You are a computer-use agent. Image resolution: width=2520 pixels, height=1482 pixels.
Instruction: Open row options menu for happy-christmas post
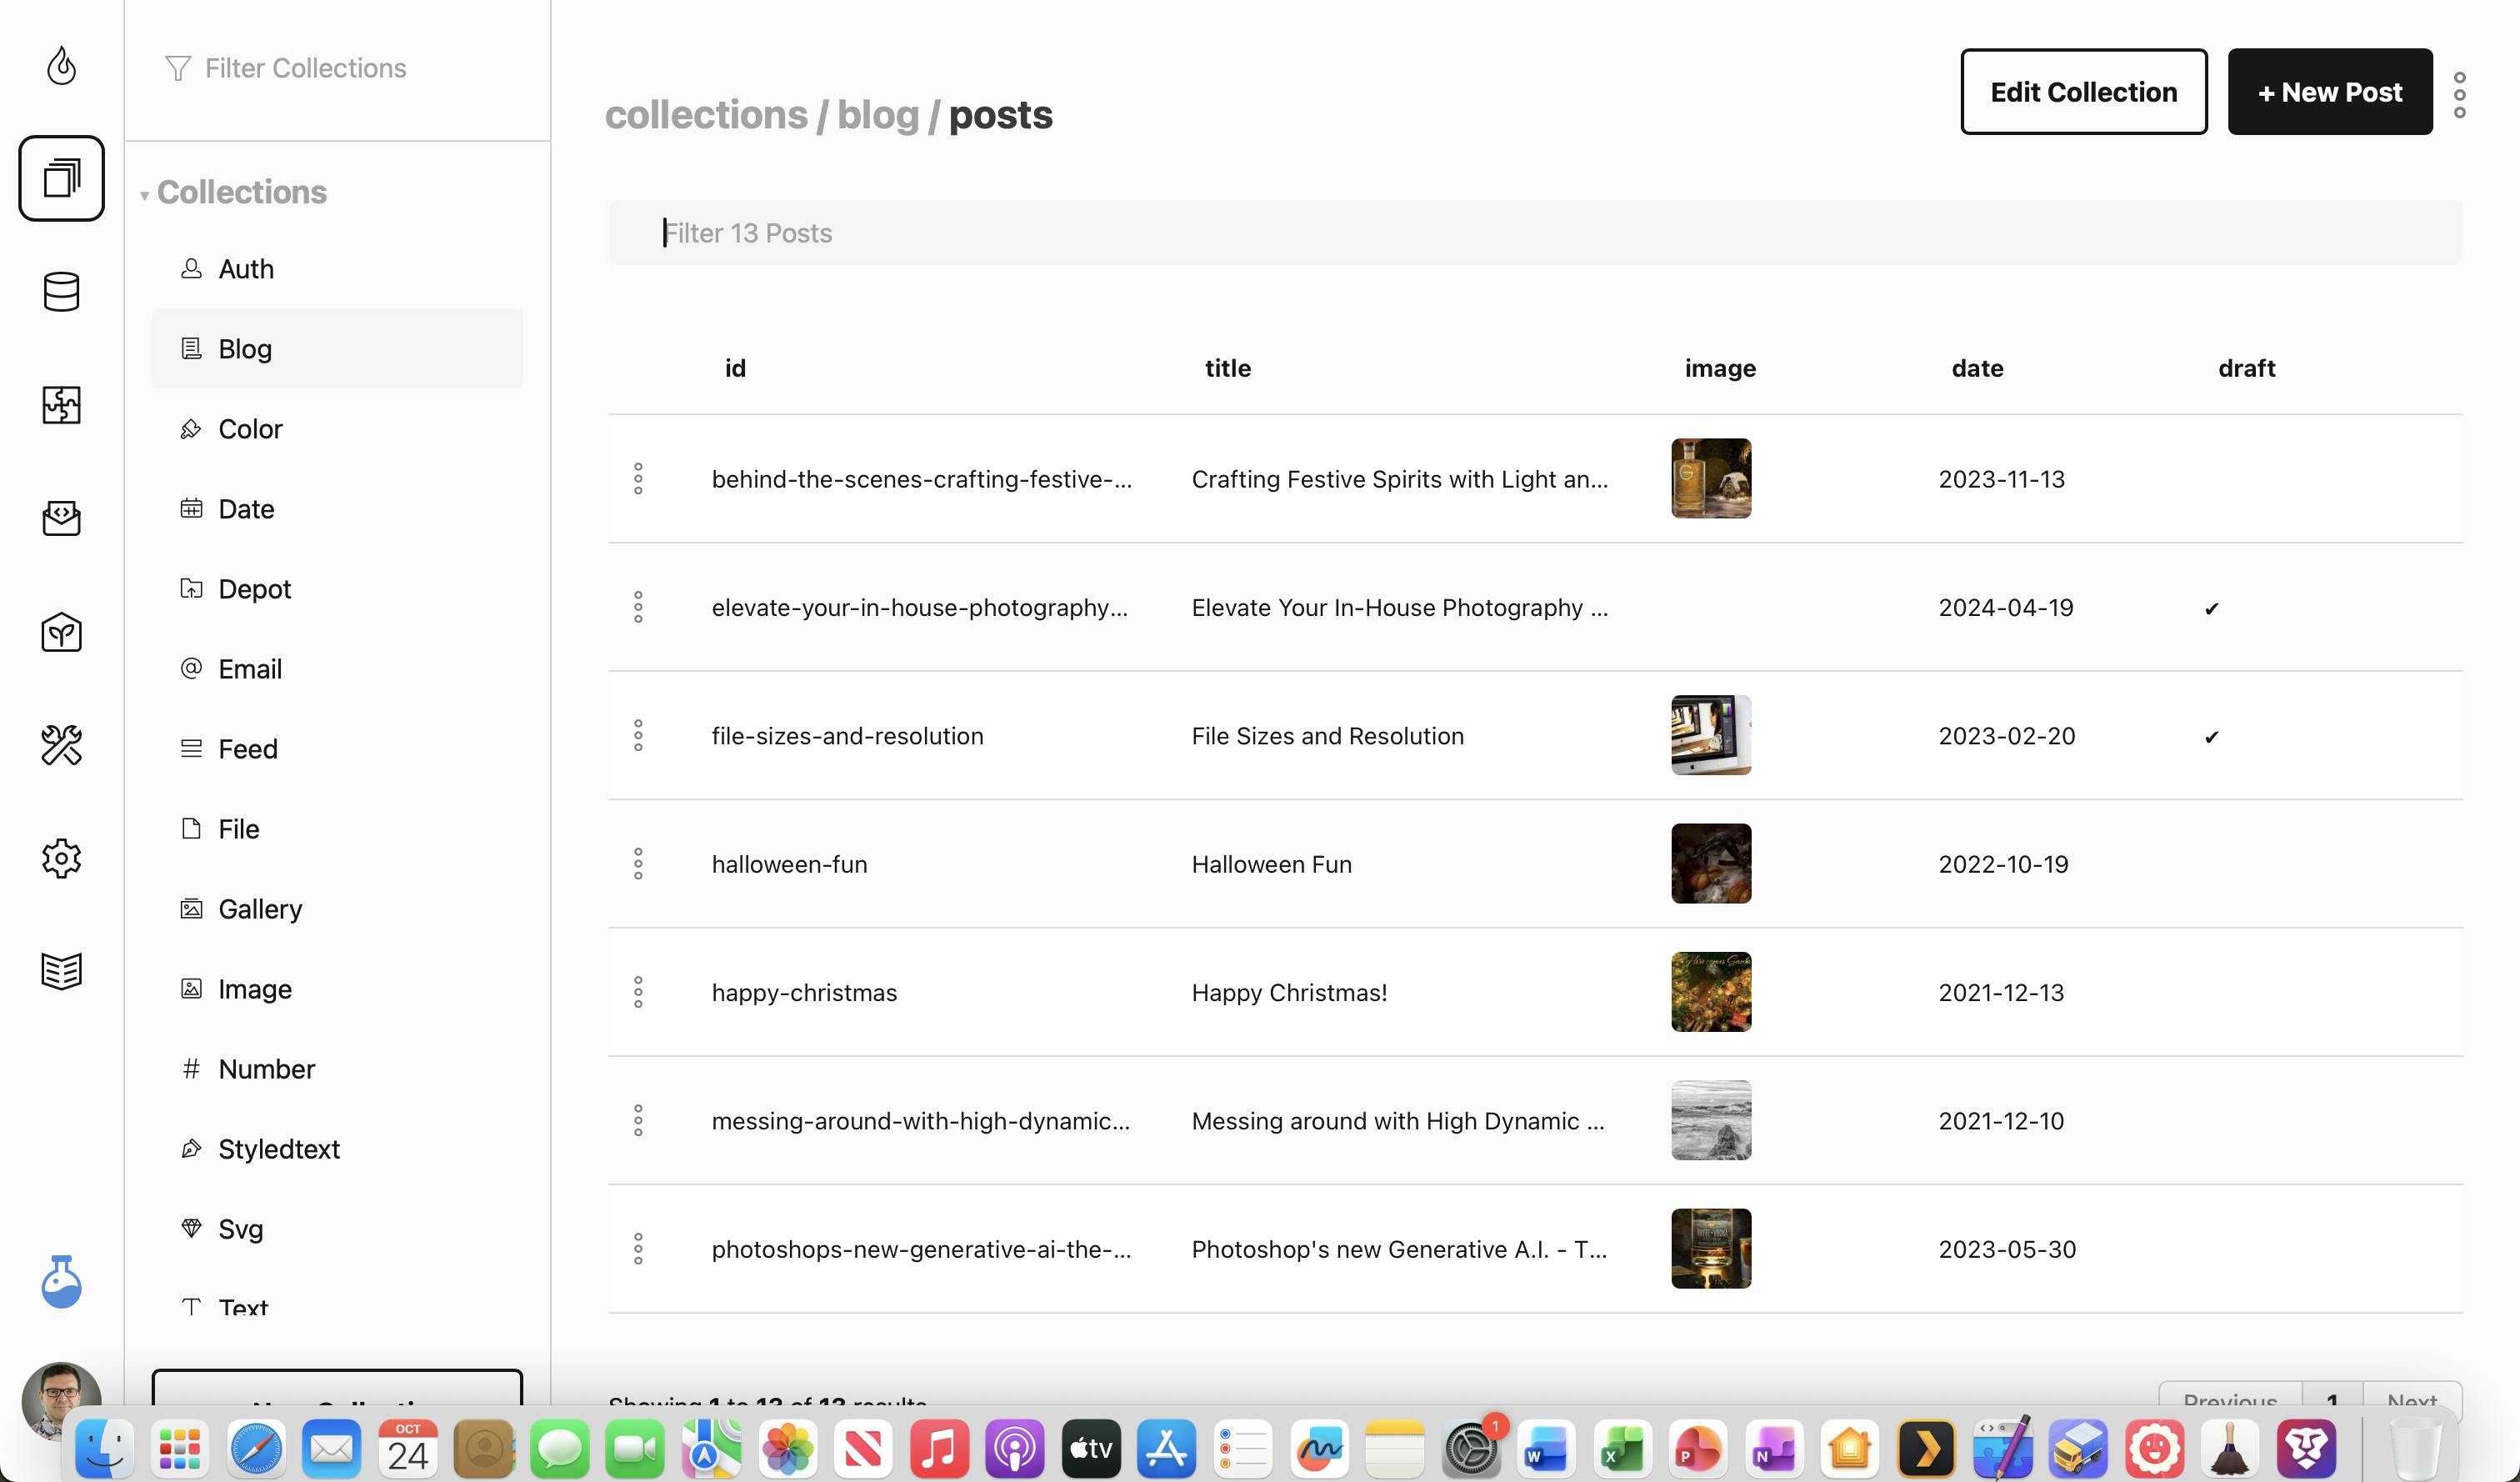coord(638,992)
